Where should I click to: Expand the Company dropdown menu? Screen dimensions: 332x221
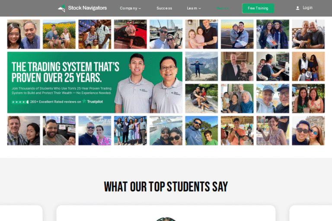(130, 8)
